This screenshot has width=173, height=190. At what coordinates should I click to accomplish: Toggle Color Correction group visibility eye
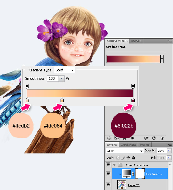[108, 165]
